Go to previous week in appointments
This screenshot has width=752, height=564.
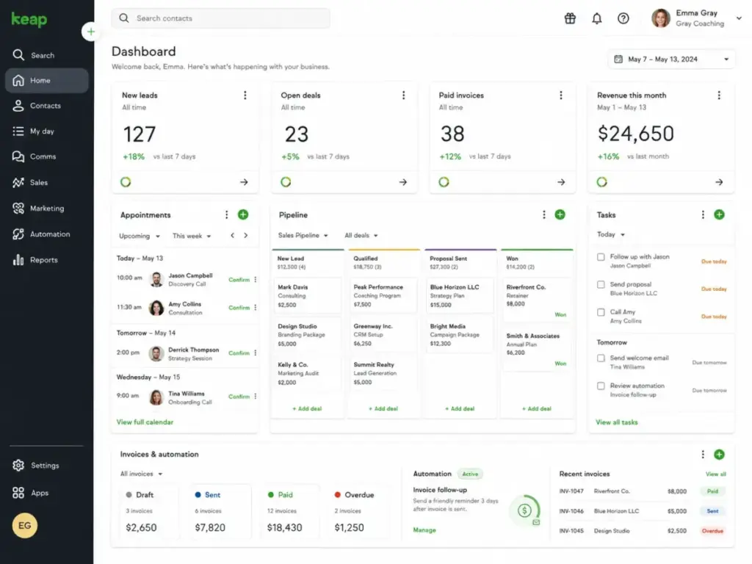(233, 235)
